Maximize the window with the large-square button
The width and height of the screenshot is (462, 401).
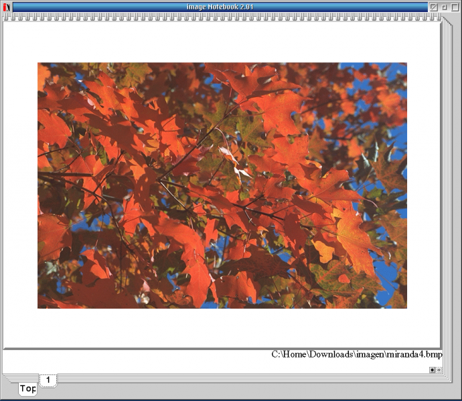coord(455,7)
